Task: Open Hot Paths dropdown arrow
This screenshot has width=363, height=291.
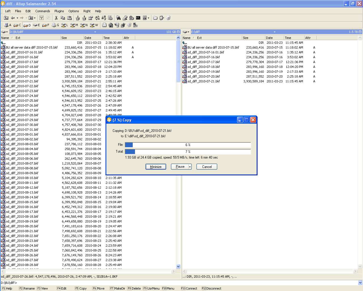Action: (x=35, y=18)
